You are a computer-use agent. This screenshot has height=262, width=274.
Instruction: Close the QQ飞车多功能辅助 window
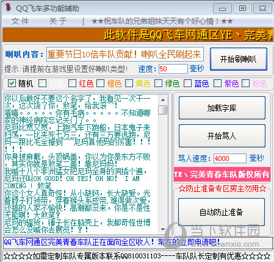262,9
